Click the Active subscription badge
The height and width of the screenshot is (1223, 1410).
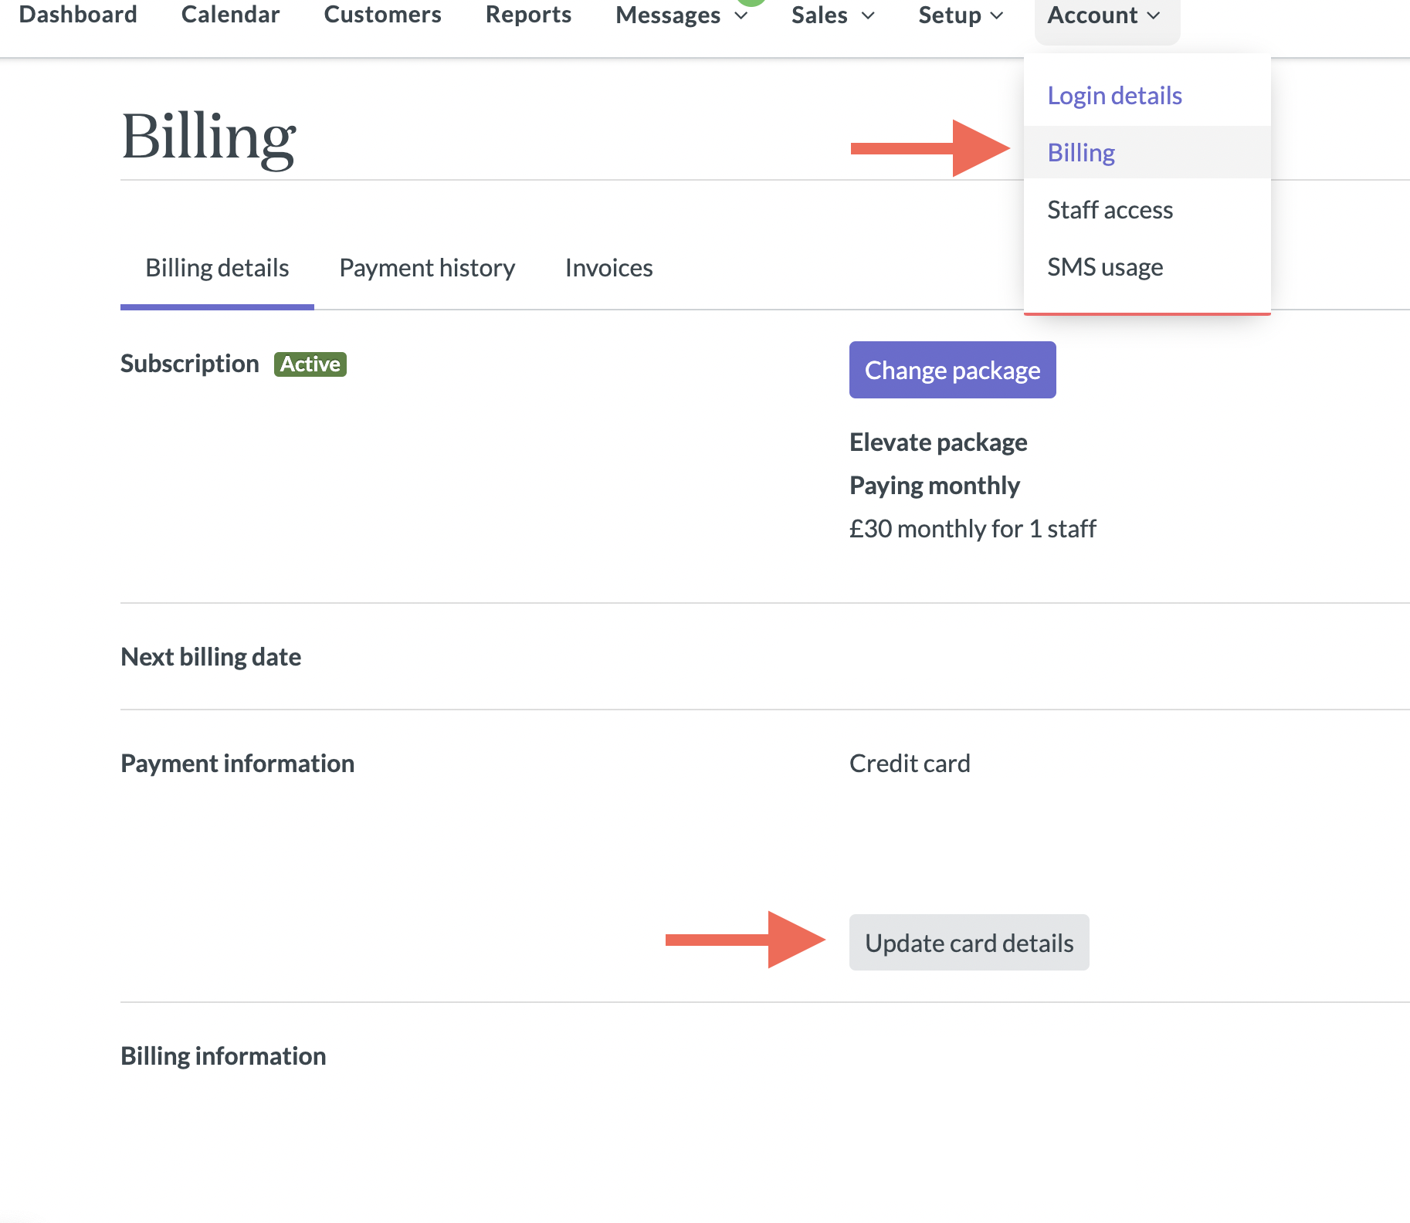pos(310,364)
